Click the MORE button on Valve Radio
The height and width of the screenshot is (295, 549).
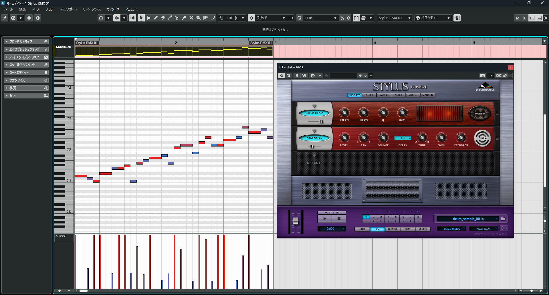point(480,114)
